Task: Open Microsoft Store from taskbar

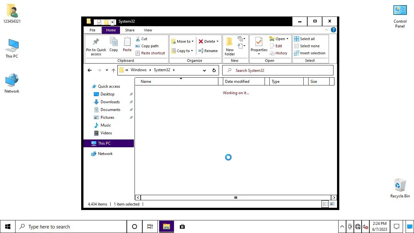Action: click(x=182, y=227)
